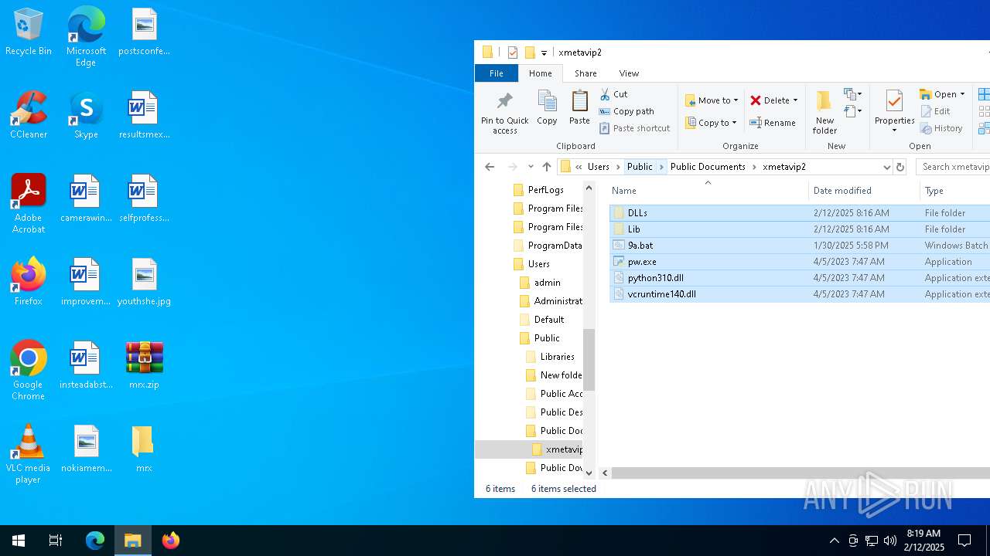The height and width of the screenshot is (556, 990).
Task: Create a New folder from ribbon
Action: click(824, 113)
